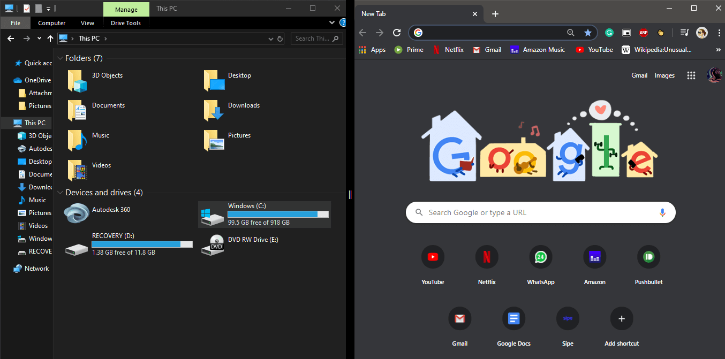The width and height of the screenshot is (725, 359).
Task: Open the WhatsApp shortcut tile
Action: point(540,257)
